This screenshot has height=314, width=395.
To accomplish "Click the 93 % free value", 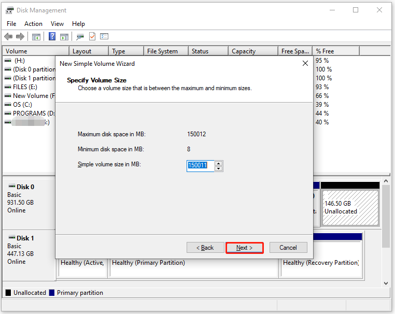I will 322,87.
